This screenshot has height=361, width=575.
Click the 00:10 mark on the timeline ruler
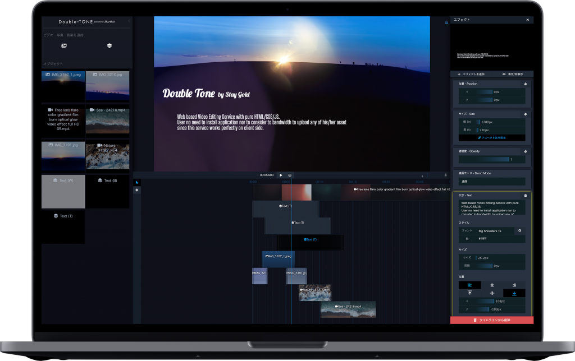click(x=320, y=182)
